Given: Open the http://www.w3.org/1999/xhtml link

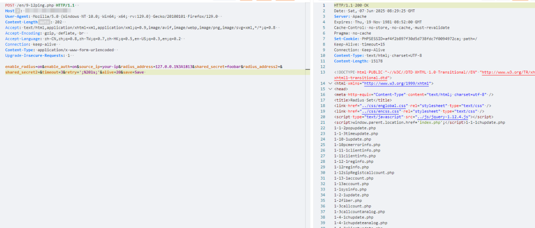Looking at the screenshot, I should (x=396, y=83).
